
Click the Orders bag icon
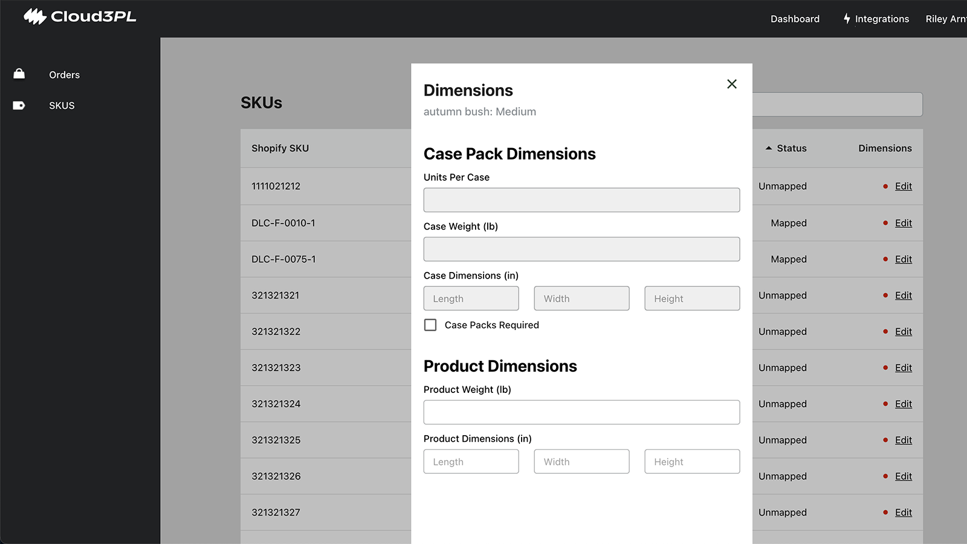(x=19, y=74)
